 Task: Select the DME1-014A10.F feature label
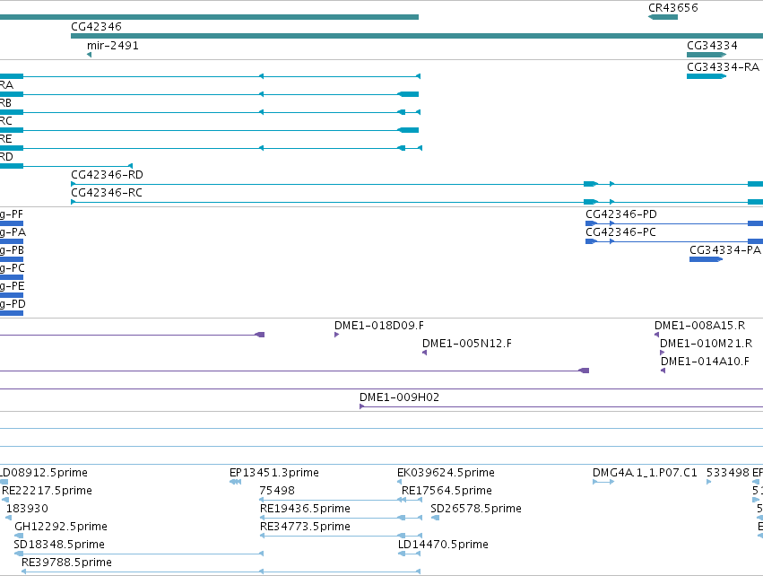click(705, 362)
